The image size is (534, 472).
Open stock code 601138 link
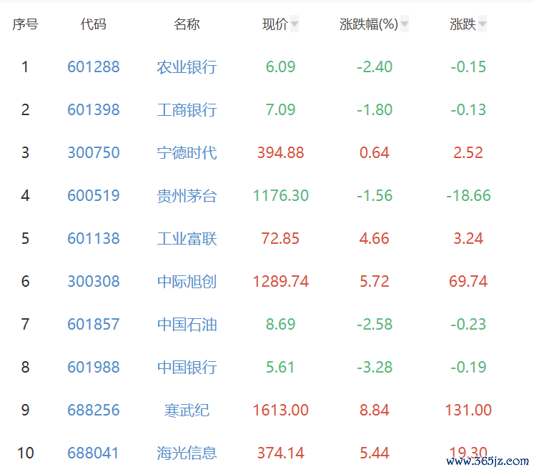[94, 239]
